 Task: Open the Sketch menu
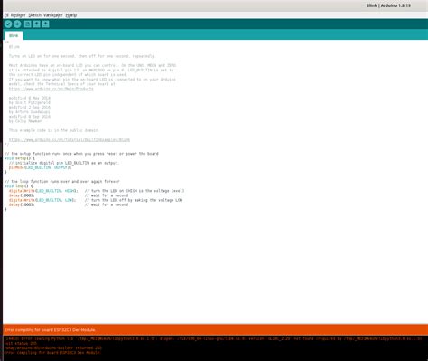tap(34, 15)
